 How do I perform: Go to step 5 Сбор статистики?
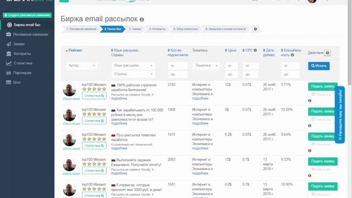click(185, 29)
